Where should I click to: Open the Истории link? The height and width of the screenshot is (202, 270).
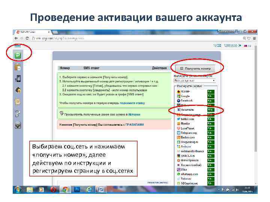point(134,114)
